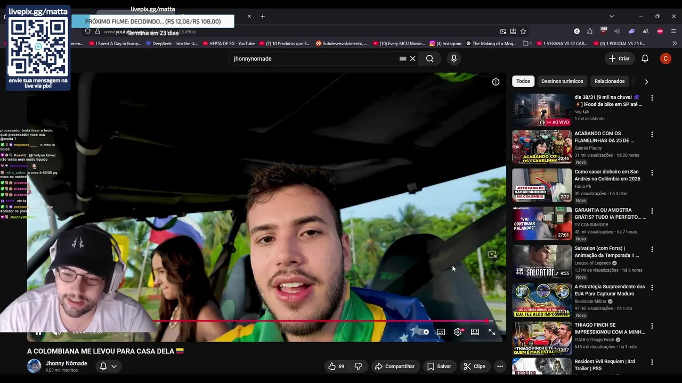Open the account avatar menu
Viewport: 682px width, 383px height.
[665, 59]
